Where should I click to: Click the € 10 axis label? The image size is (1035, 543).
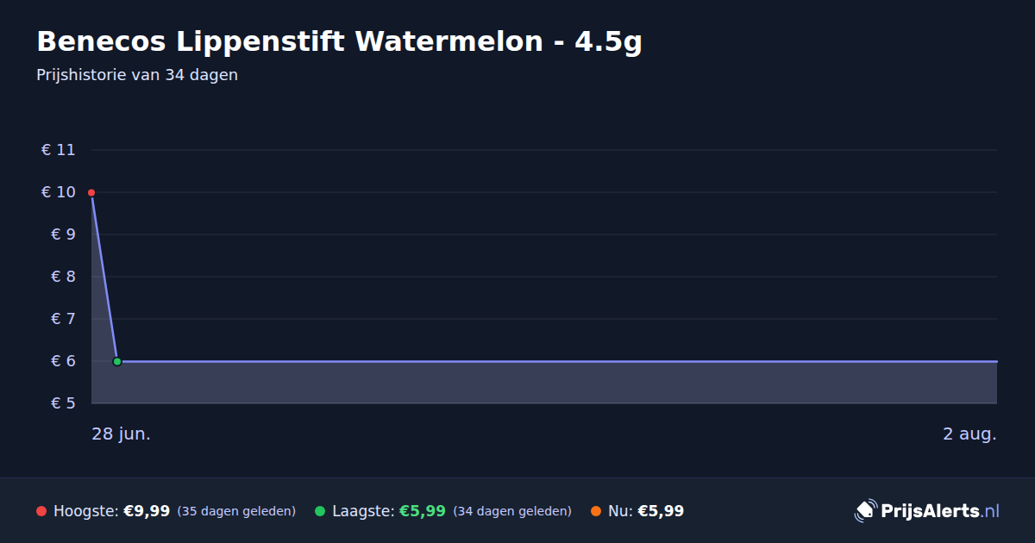point(59,192)
